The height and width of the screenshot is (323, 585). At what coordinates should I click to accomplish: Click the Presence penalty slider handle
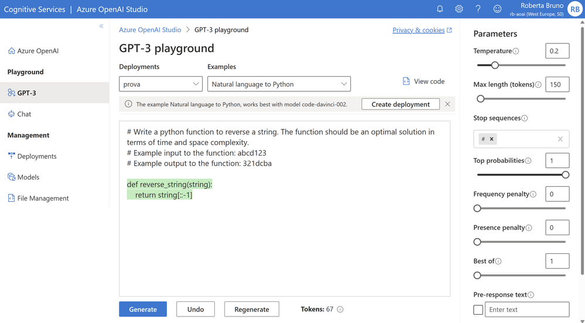(x=477, y=242)
